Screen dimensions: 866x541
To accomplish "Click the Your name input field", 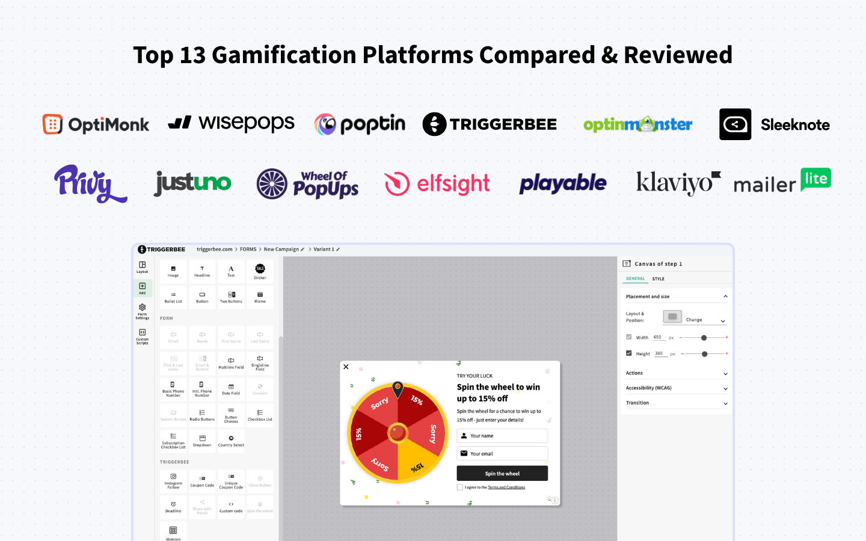I will 502,436.
